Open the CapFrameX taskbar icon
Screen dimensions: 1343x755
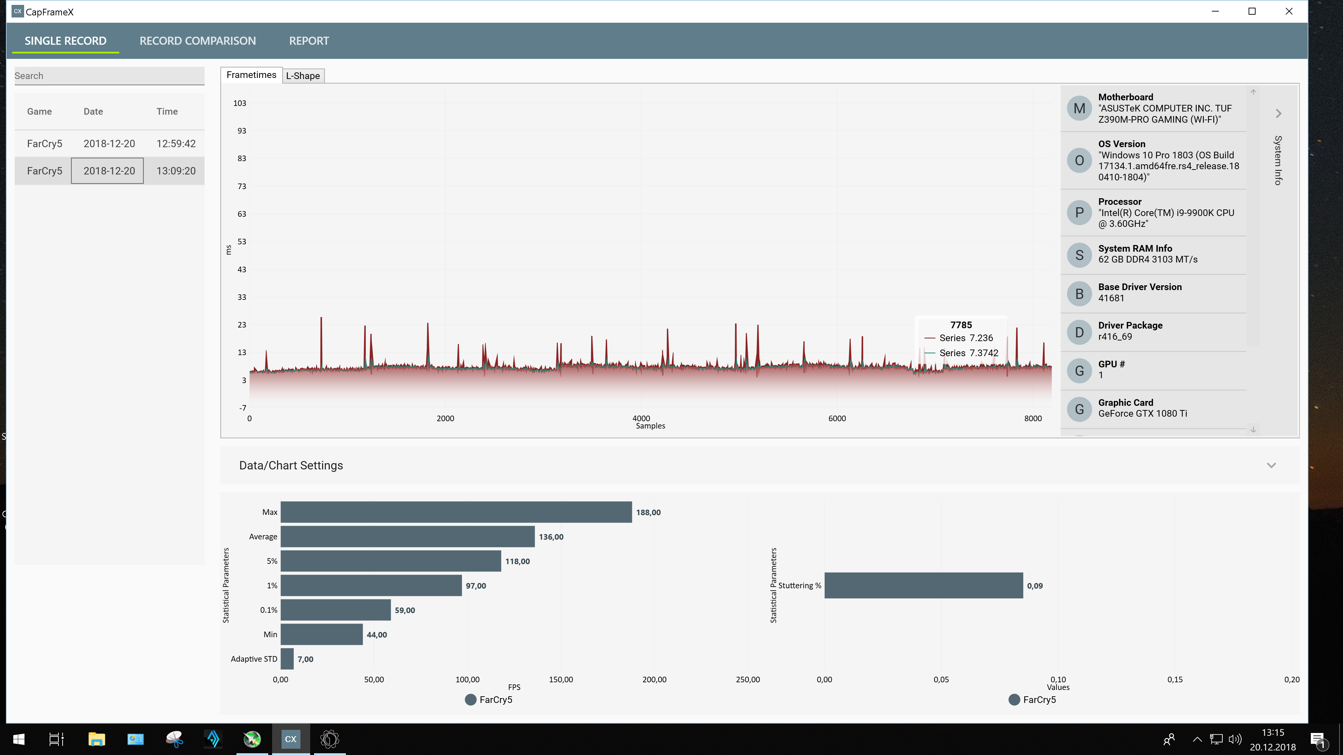(290, 739)
